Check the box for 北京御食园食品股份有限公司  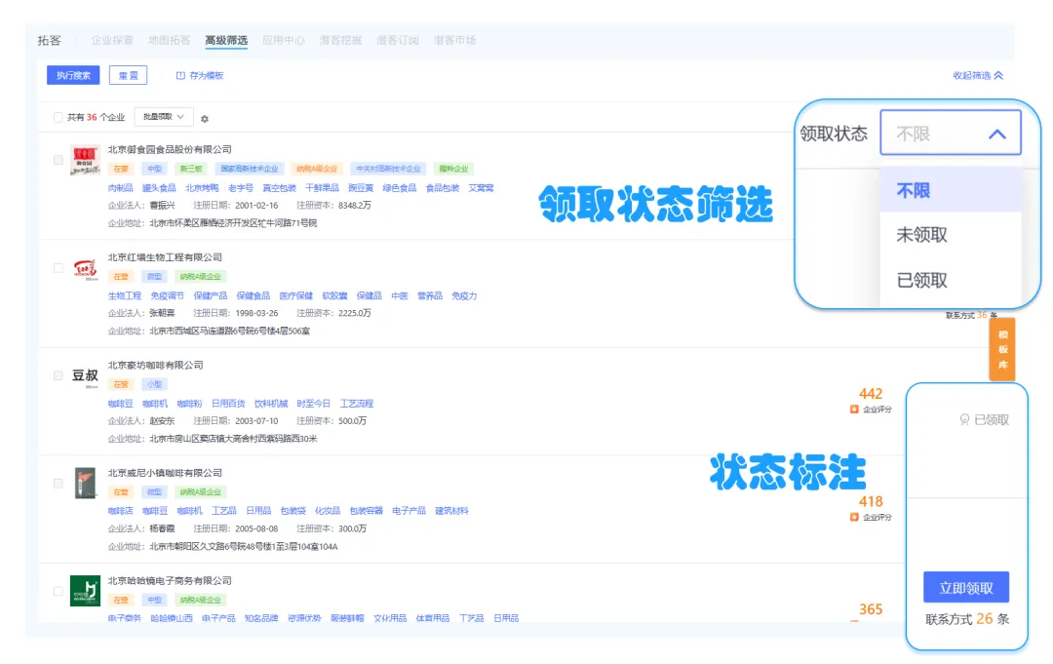click(x=58, y=160)
